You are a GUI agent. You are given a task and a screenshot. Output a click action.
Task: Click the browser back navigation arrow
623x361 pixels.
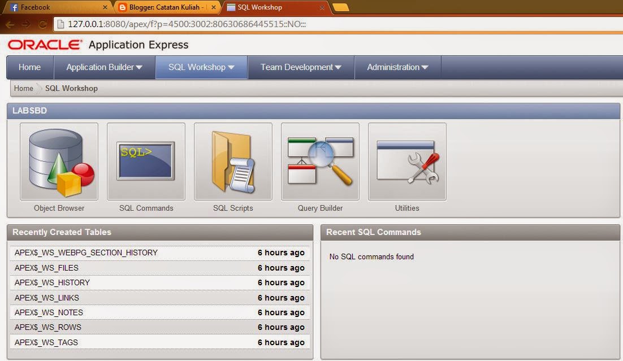[10, 25]
